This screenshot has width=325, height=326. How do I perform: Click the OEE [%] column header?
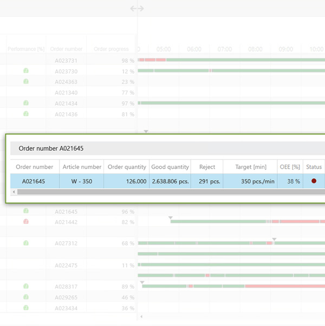pos(289,167)
